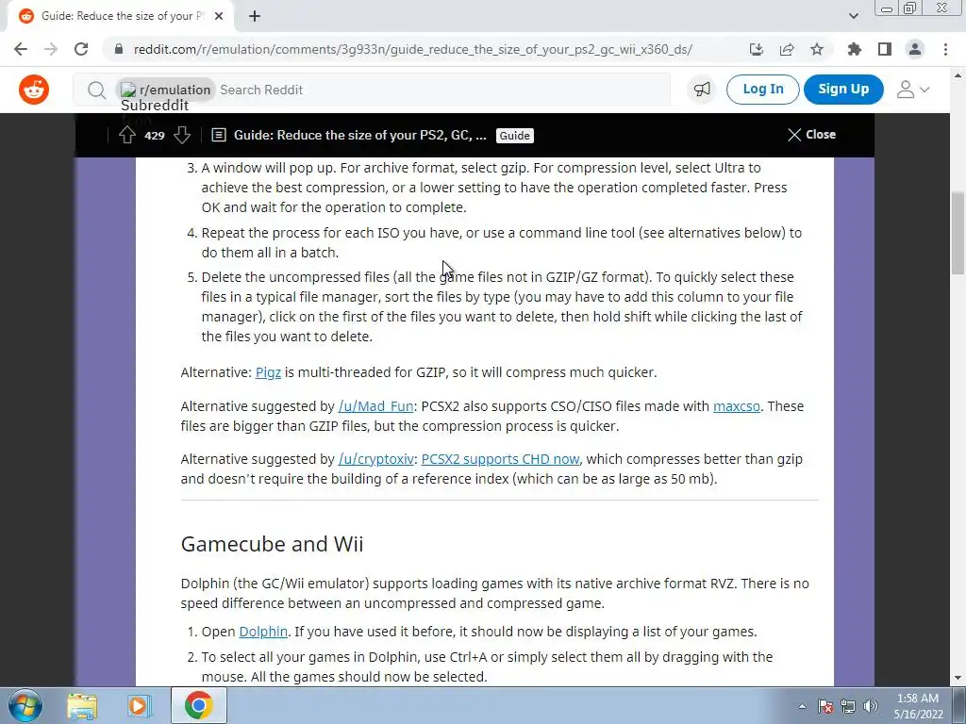Go back with browser back arrow
The width and height of the screenshot is (966, 724).
coord(21,49)
